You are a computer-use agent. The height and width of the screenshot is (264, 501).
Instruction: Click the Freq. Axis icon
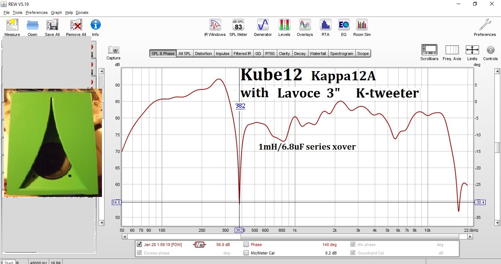452,50
